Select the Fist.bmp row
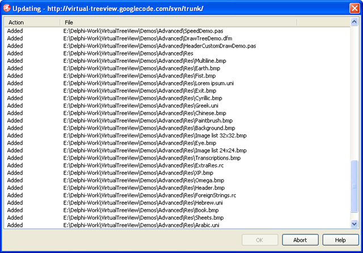Image resolution: width=363 pixels, height=253 pixels. pos(177,76)
